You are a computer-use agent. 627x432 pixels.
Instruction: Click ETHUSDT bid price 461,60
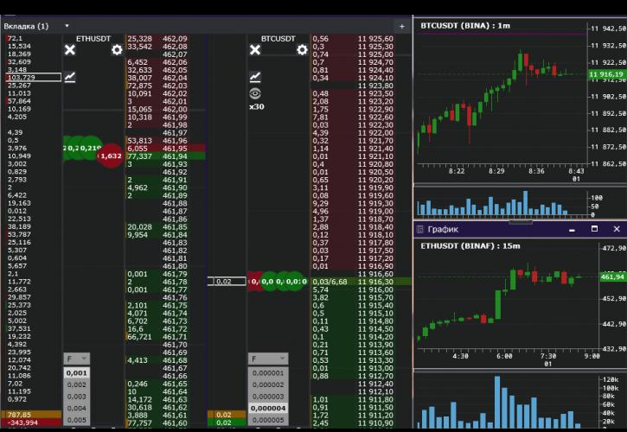(175, 422)
